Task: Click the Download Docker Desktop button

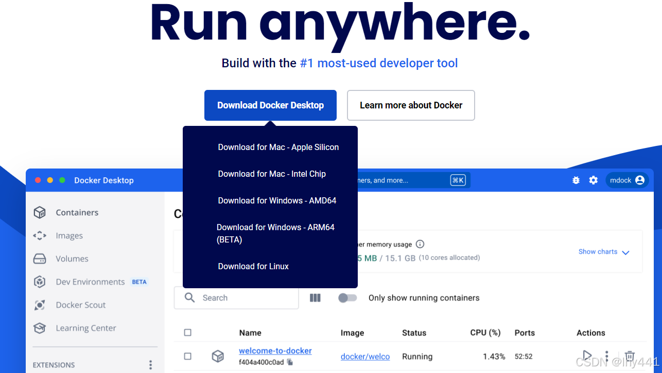Action: (x=270, y=105)
